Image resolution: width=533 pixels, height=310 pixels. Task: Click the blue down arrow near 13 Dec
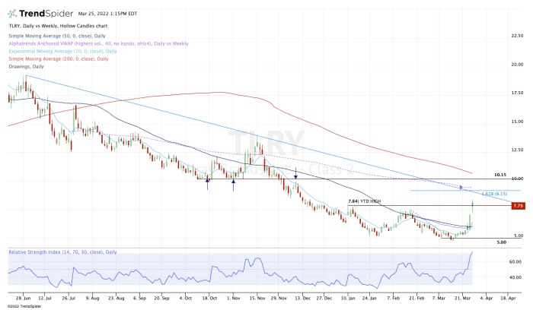[x=295, y=175]
